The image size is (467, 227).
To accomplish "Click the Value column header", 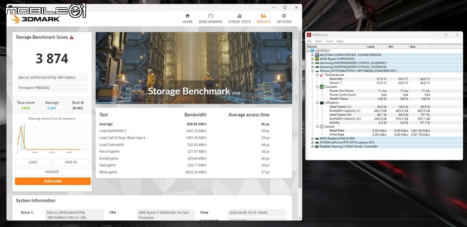I will 376,47.
